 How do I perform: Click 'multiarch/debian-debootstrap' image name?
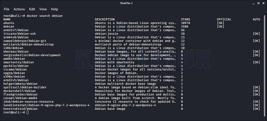(x=28, y=45)
